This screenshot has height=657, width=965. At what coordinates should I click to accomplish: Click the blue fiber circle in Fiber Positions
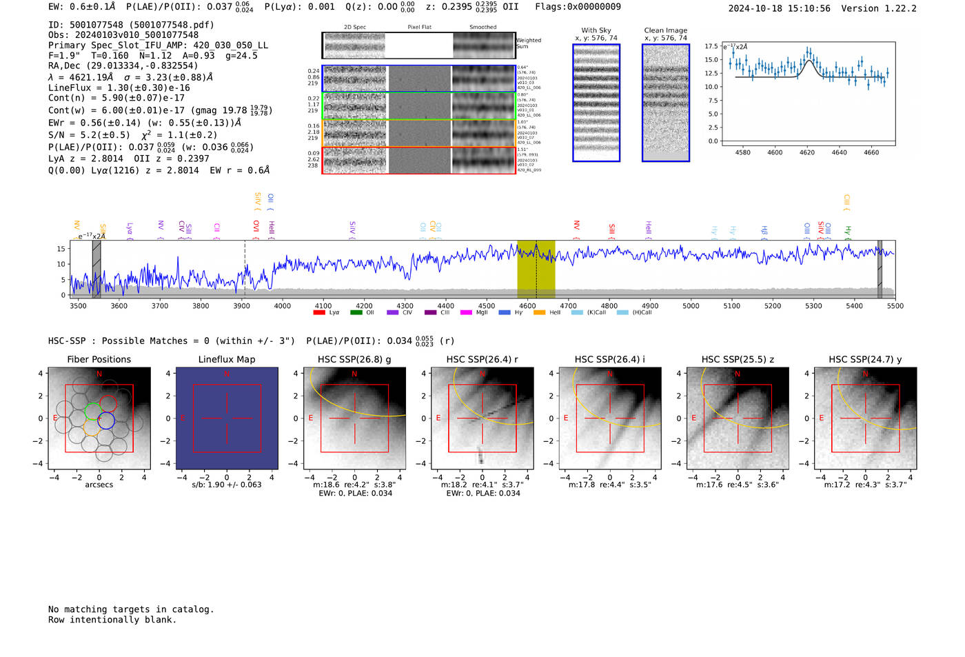point(105,420)
